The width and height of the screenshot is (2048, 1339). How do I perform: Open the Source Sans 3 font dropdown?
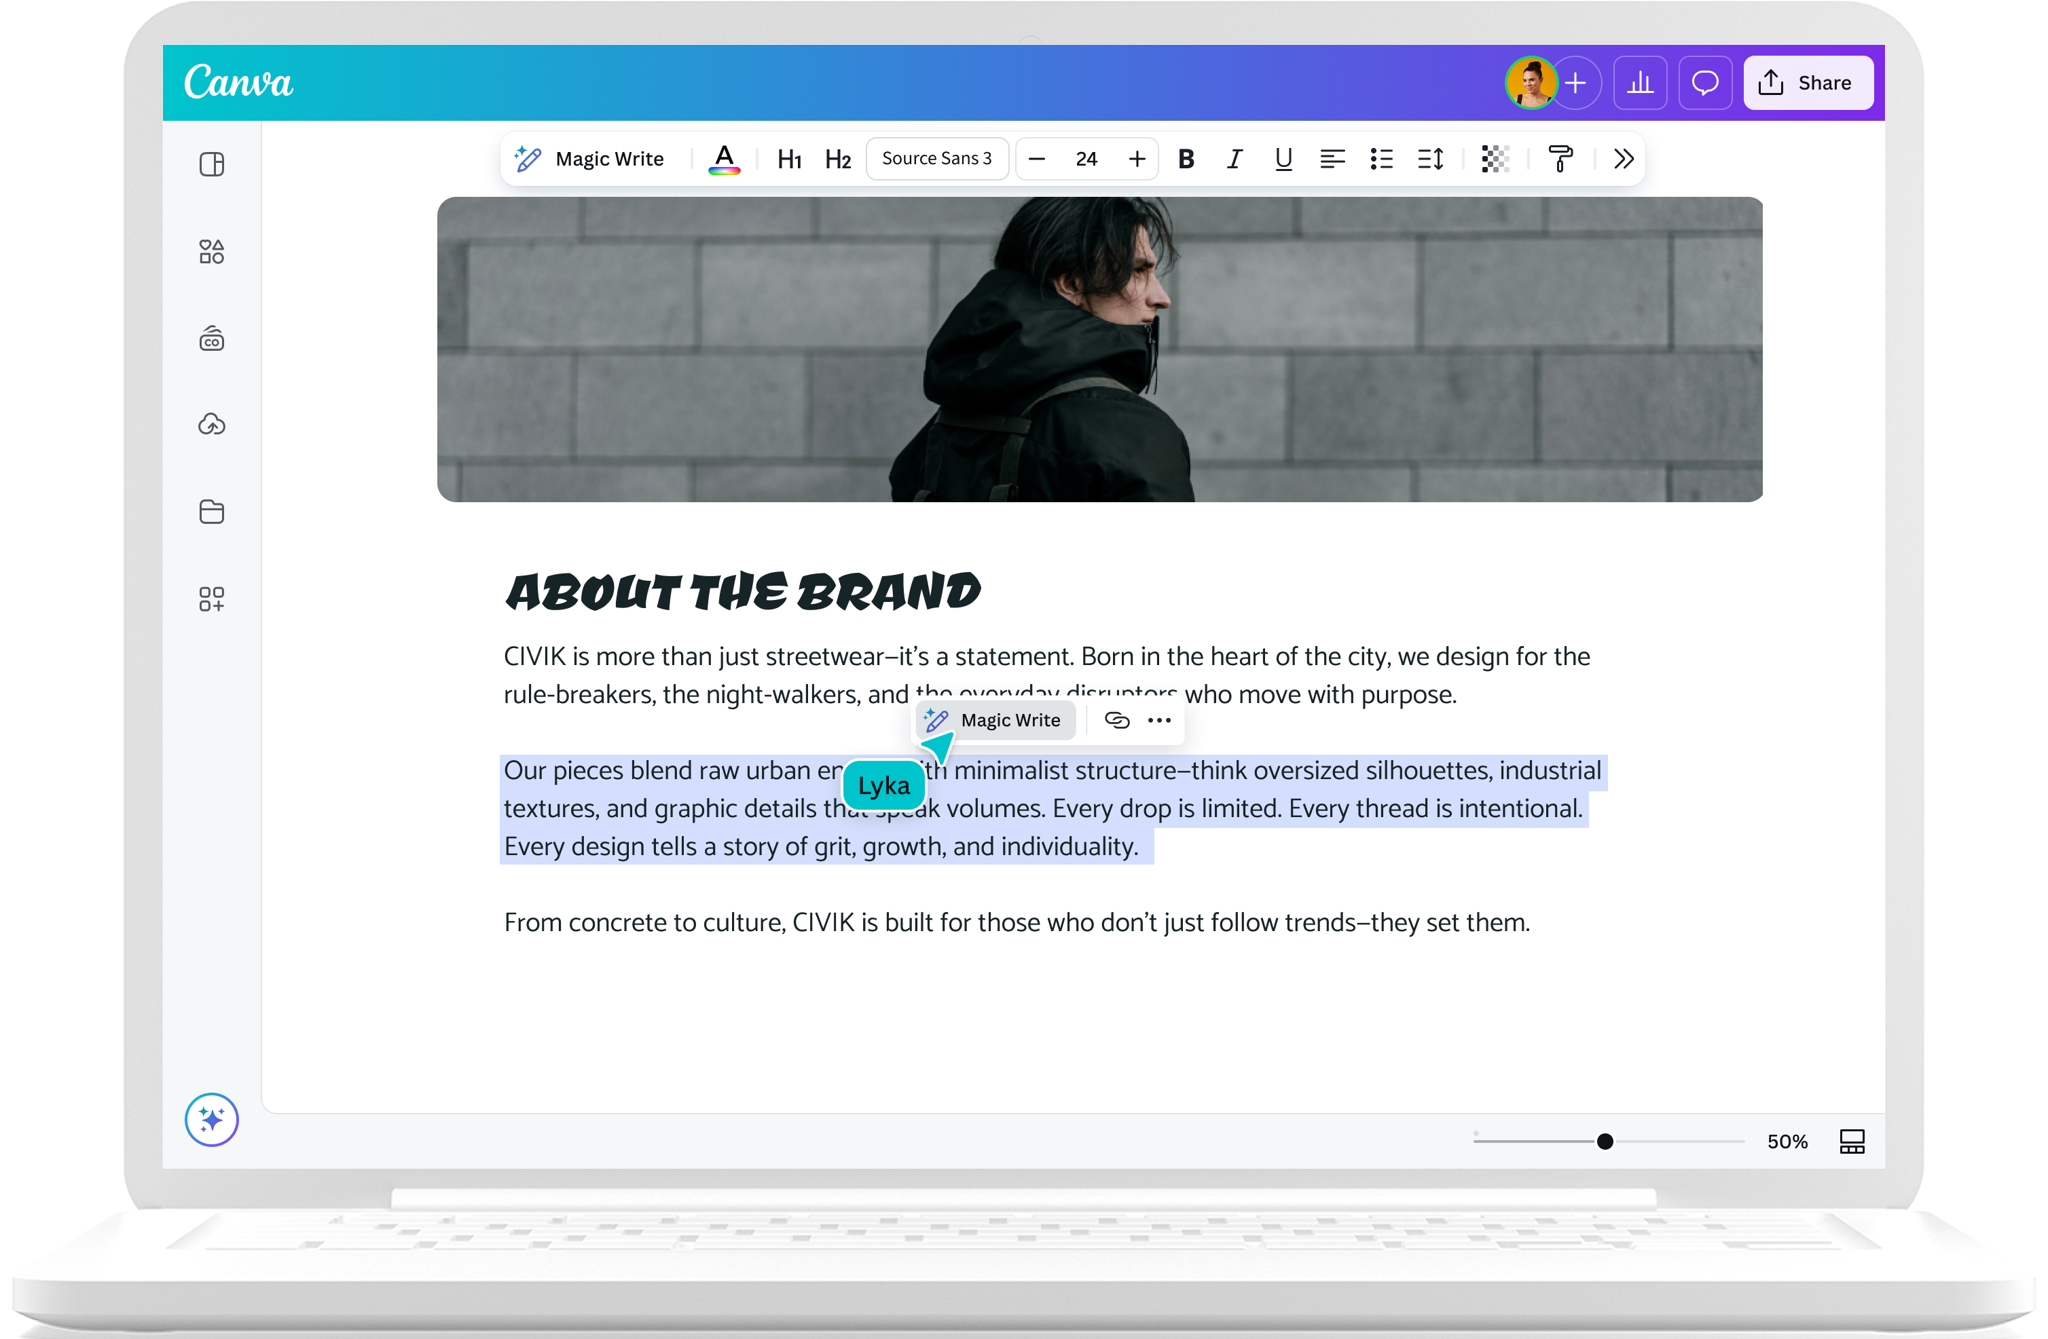click(936, 158)
